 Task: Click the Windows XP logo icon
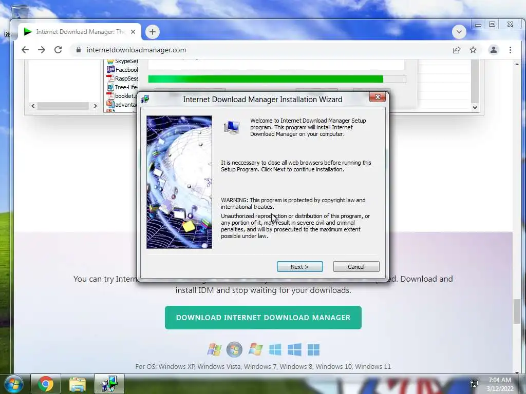(214, 349)
